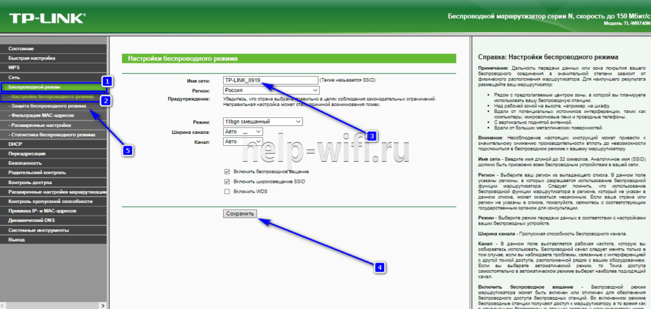651x309 pixels.
Task: Select the WPS menu item
Action: click(x=15, y=67)
